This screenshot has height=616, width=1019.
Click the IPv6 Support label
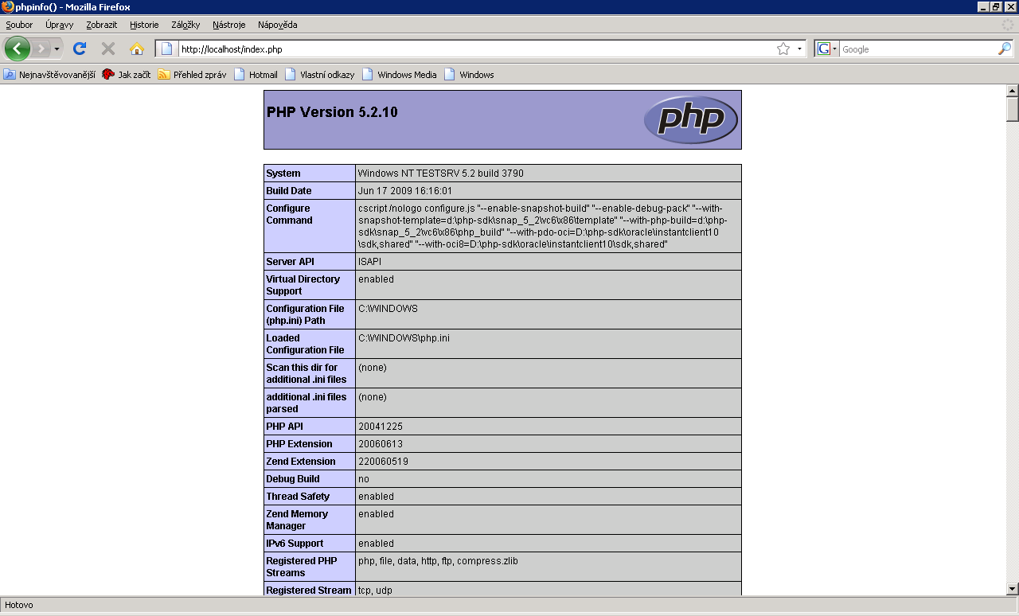tap(296, 544)
